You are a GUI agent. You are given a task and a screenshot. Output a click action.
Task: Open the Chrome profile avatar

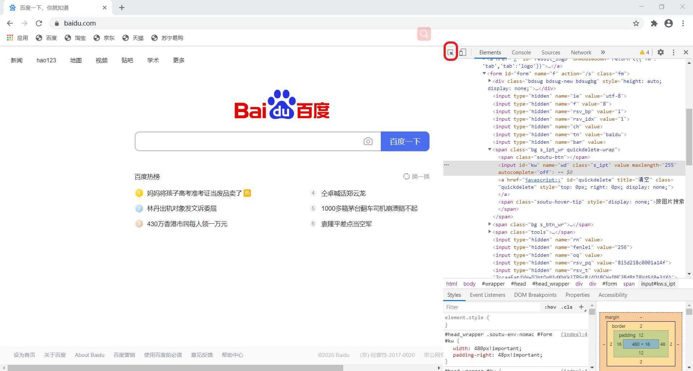point(668,23)
